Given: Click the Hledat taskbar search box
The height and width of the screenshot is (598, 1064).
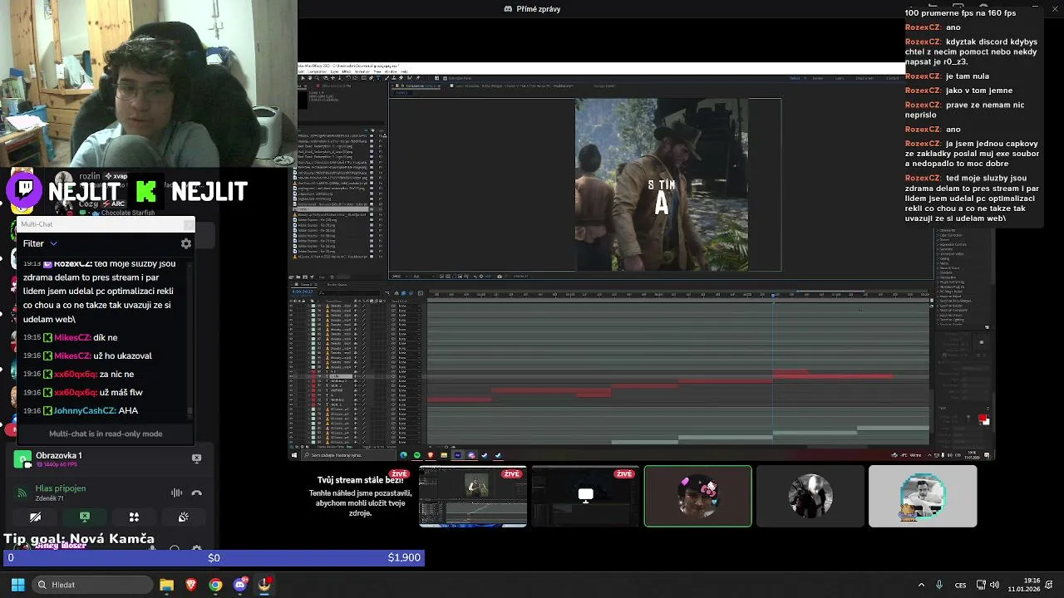Looking at the screenshot, I should pos(91,585).
